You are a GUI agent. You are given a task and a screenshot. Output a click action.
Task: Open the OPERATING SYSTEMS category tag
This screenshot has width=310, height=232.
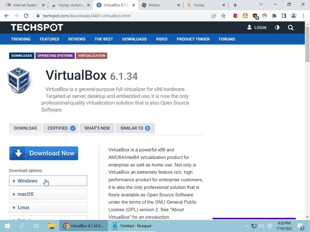55,56
